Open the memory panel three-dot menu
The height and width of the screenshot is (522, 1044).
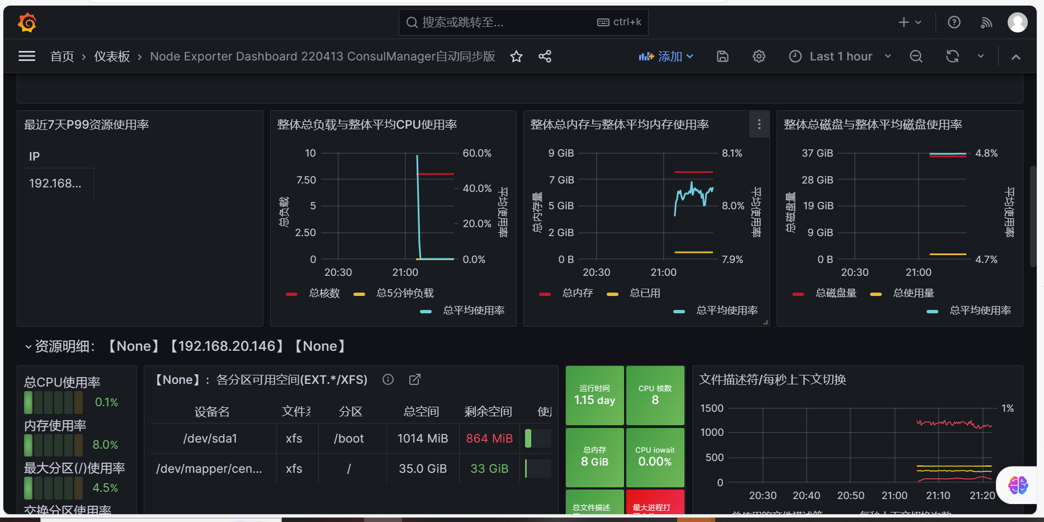[x=759, y=124]
